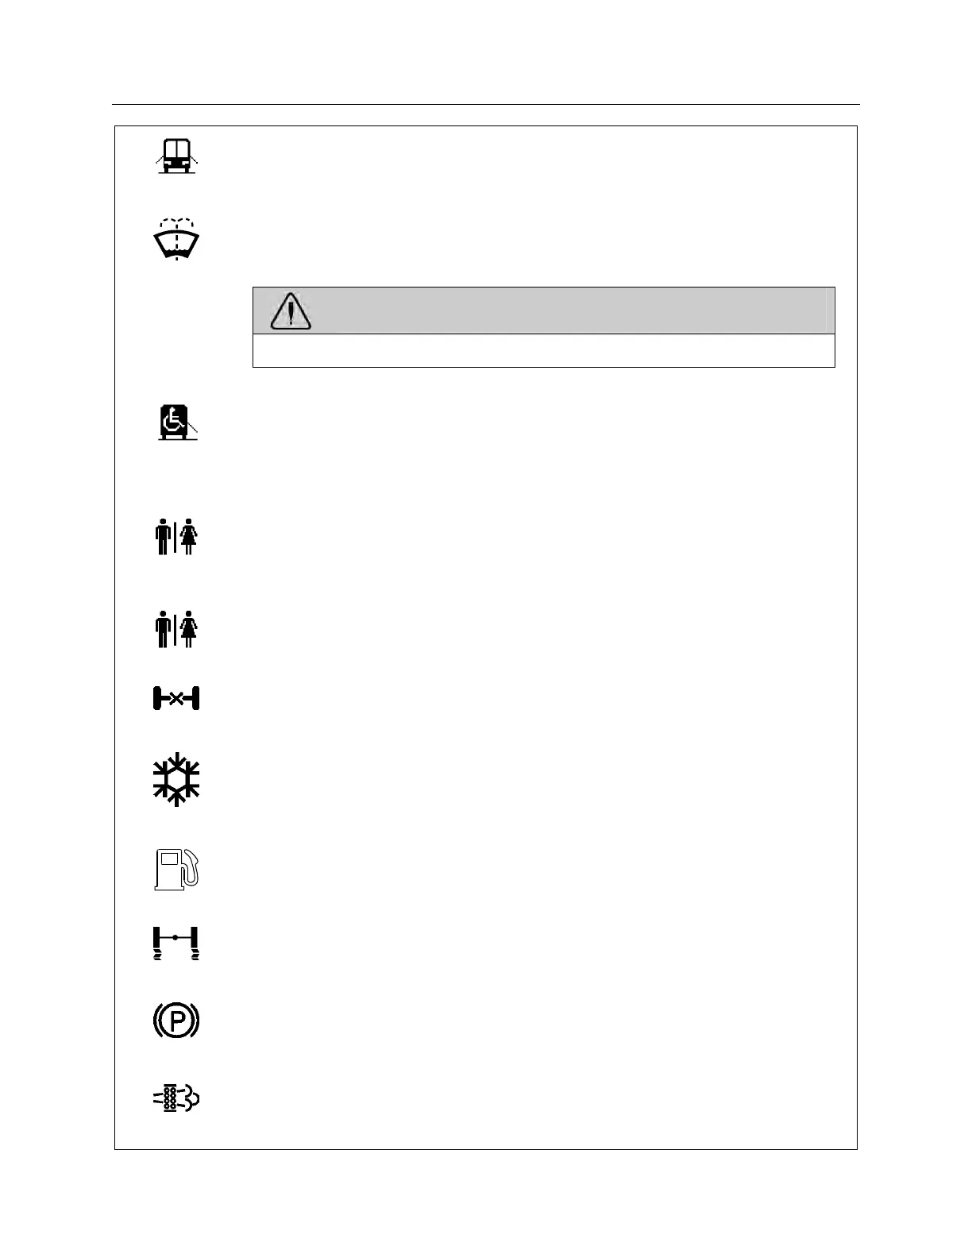Click the X at the center of the axle-lock icon
The image size is (972, 1258).
pos(176,698)
